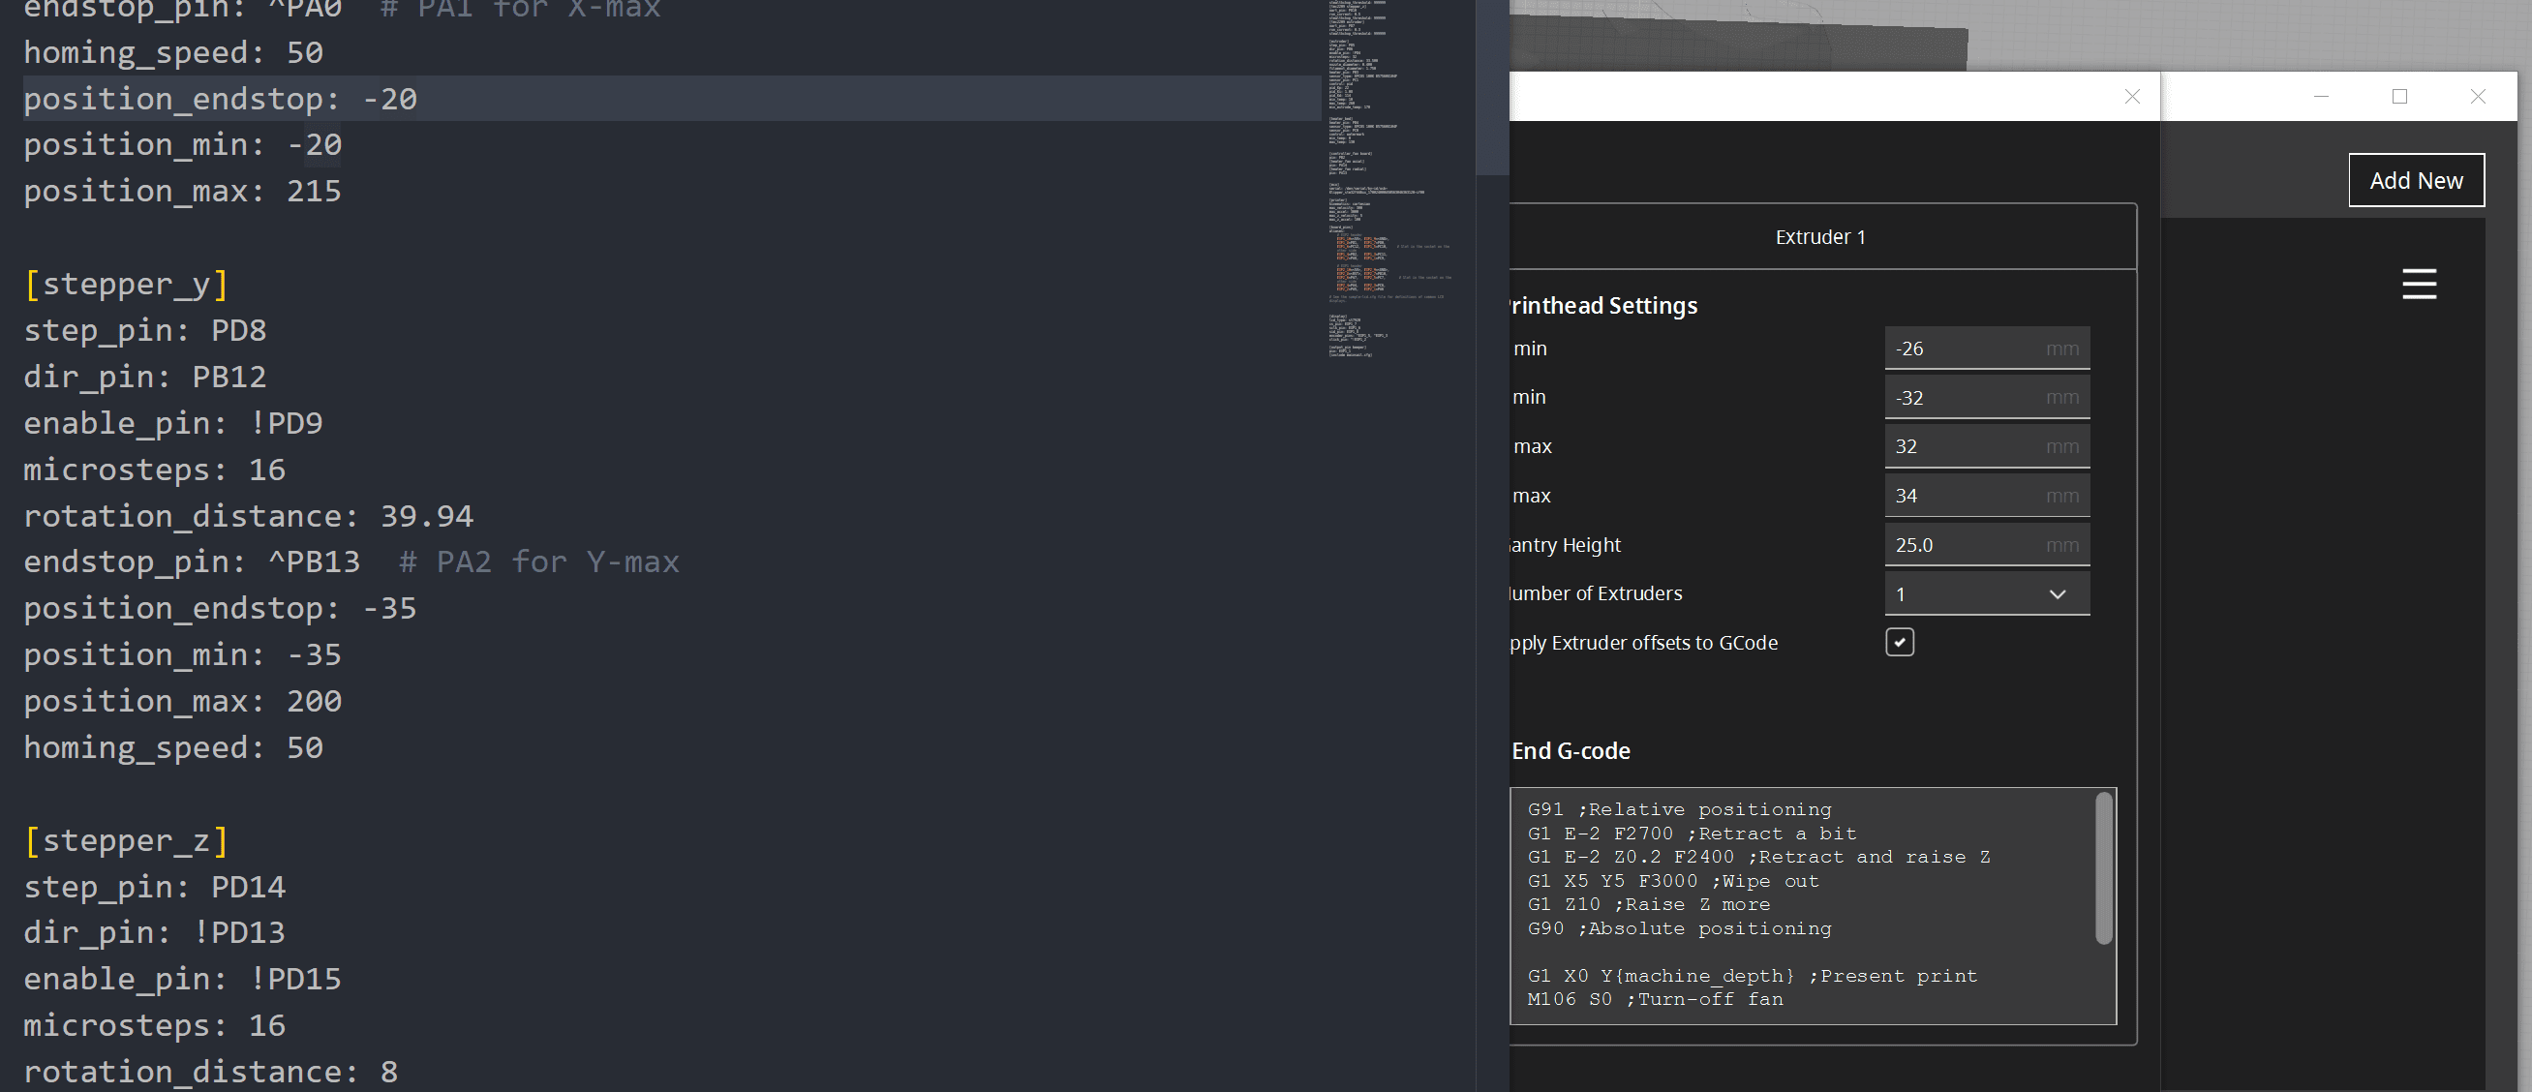Edit the X min field showing -26
The height and width of the screenshot is (1092, 2532).
click(x=1987, y=348)
